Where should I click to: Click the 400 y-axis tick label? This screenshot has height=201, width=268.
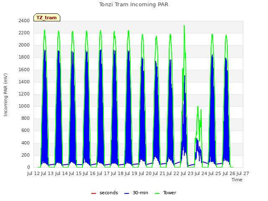pyautogui.click(x=26, y=143)
